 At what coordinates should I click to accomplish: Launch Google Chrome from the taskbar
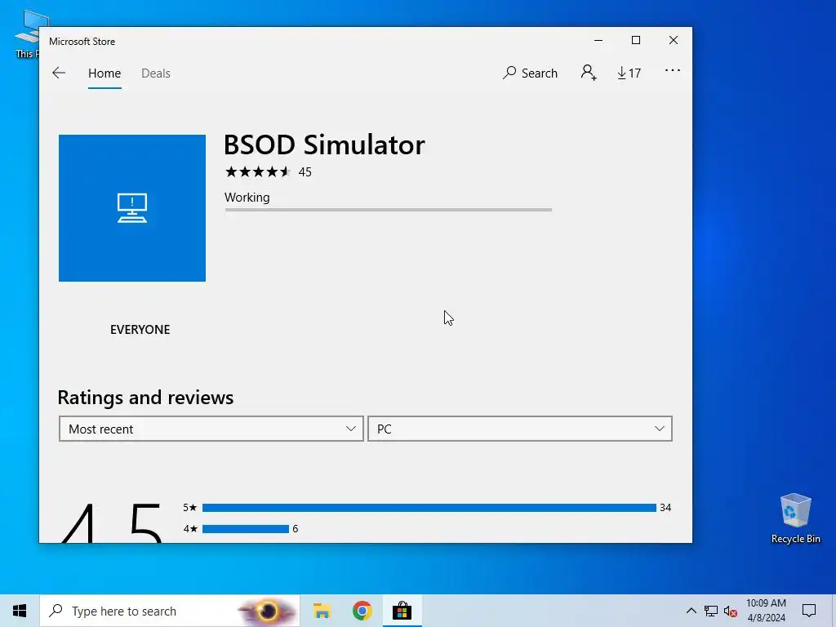click(362, 611)
